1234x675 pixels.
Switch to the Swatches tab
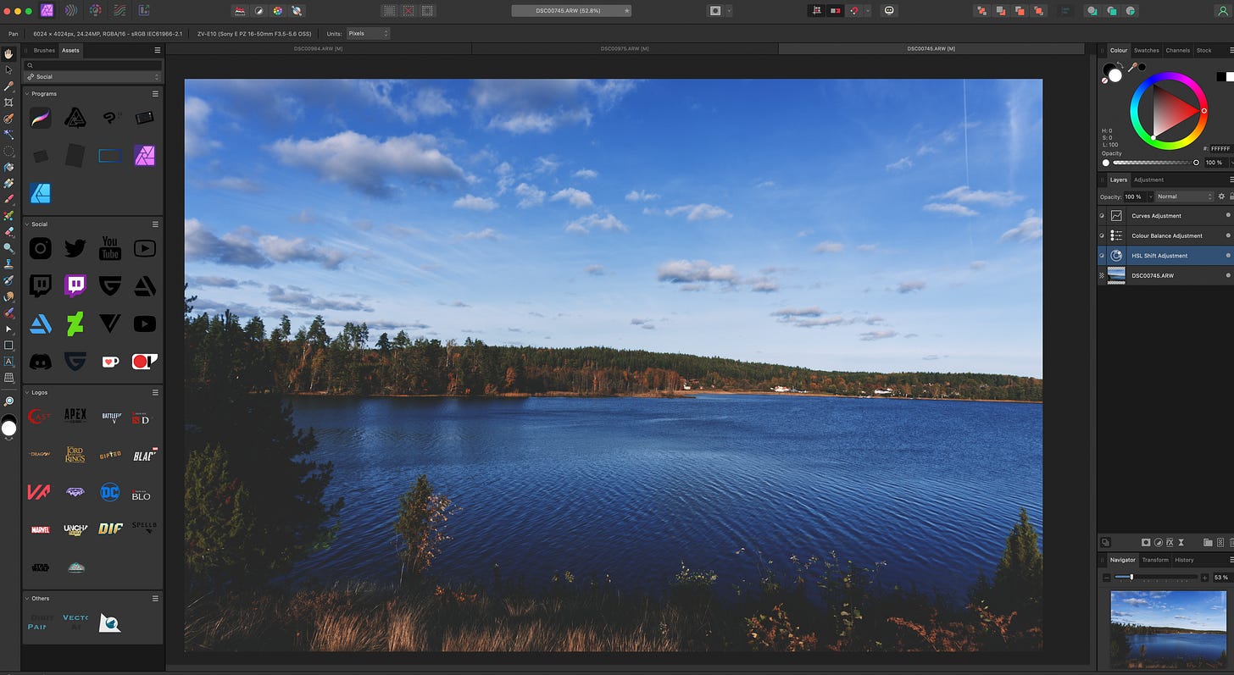point(1146,50)
